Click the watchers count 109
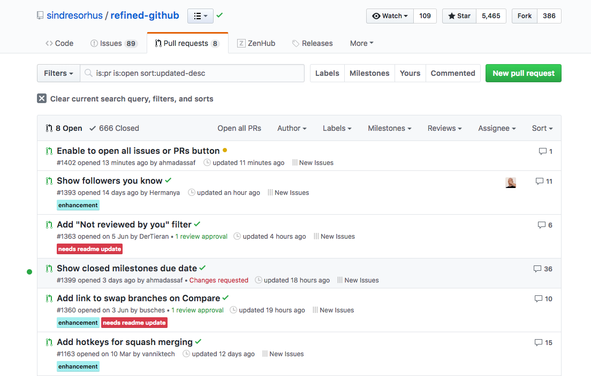Screen dimensions: 591x376 click(425, 16)
